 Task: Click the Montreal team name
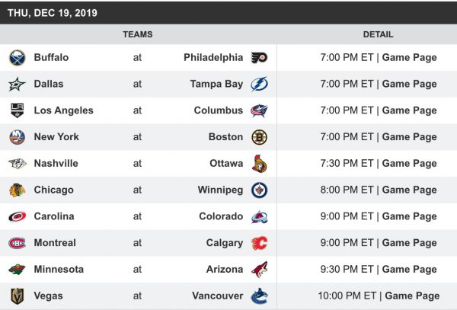(55, 243)
